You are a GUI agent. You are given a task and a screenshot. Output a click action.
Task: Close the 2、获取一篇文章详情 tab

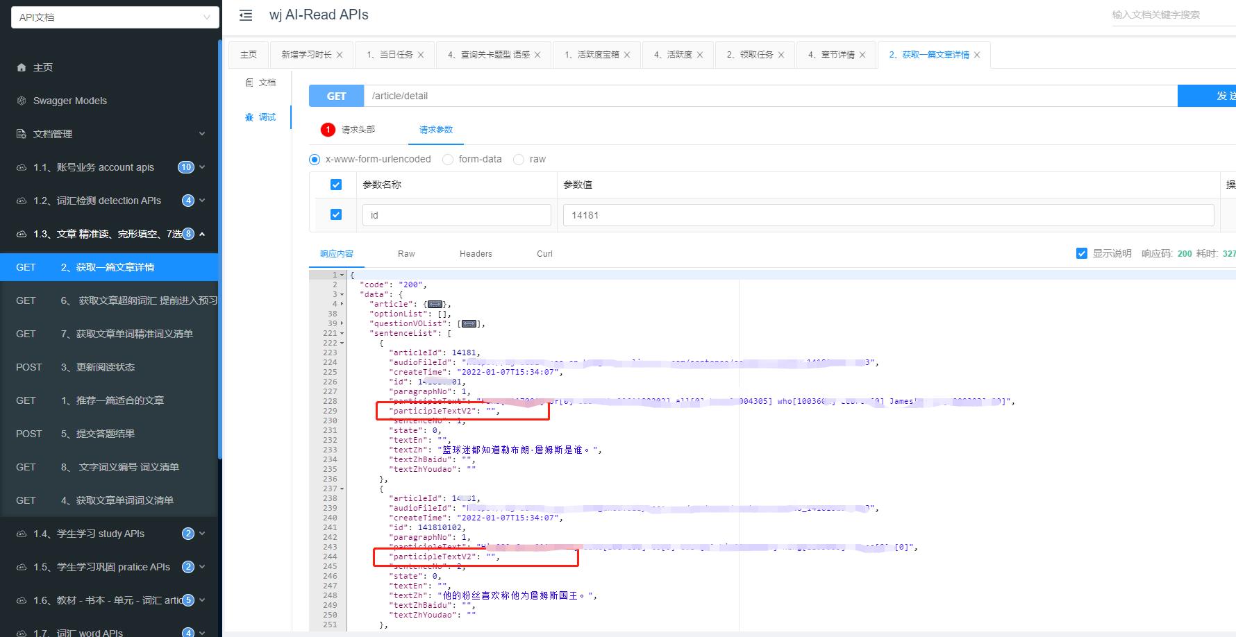pyautogui.click(x=977, y=55)
